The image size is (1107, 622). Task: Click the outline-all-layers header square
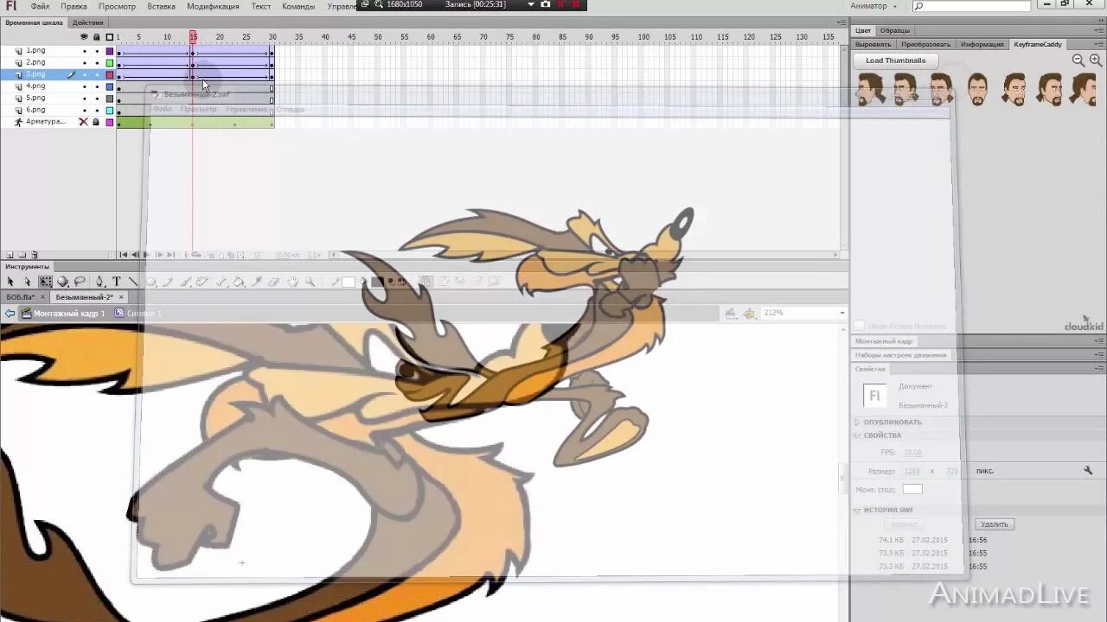pyautogui.click(x=110, y=37)
